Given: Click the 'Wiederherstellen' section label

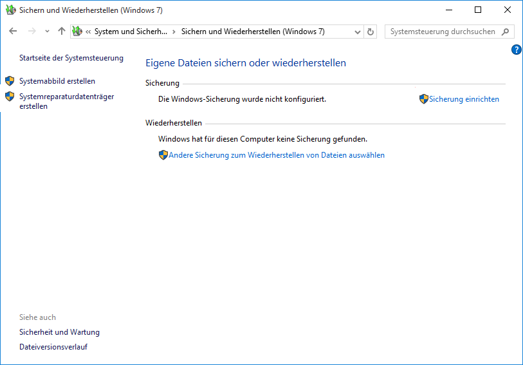Looking at the screenshot, I should pyautogui.click(x=174, y=123).
